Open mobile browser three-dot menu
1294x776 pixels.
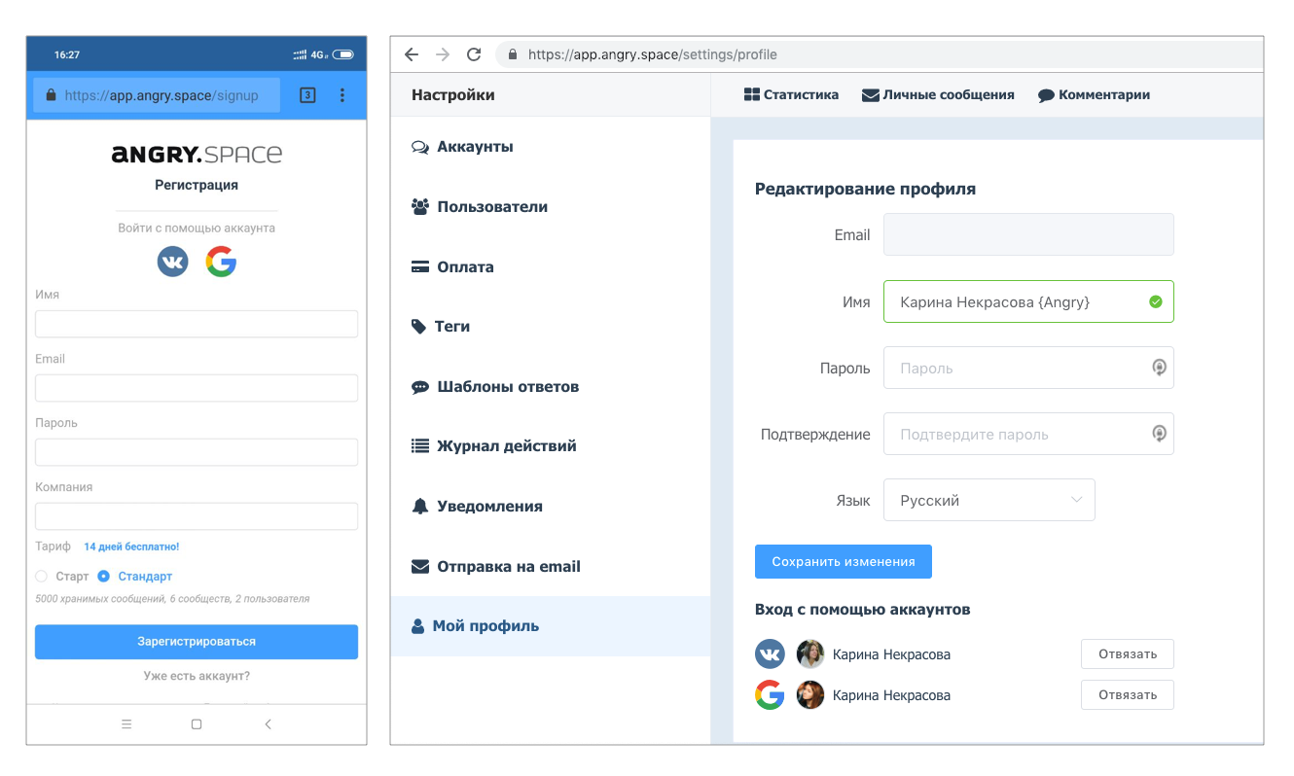click(x=342, y=95)
